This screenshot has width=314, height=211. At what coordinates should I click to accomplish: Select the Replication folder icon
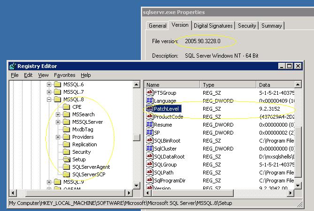(x=67, y=144)
